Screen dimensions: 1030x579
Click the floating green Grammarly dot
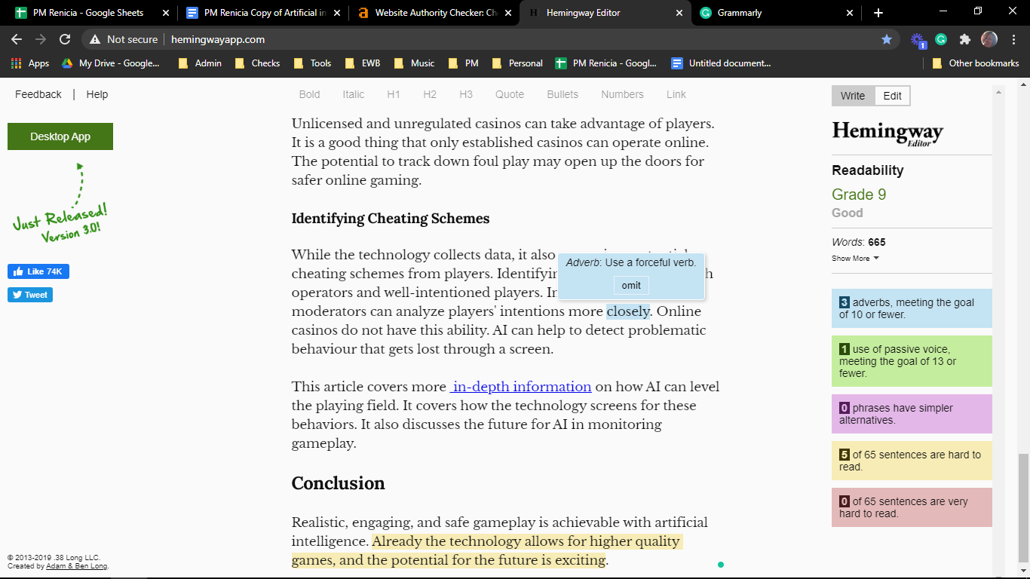coord(721,564)
